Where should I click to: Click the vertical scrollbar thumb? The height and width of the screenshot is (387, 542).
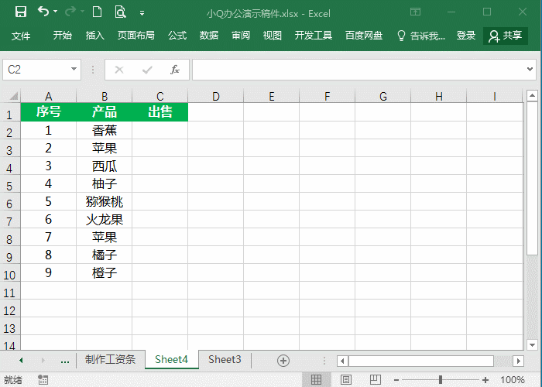(532, 178)
